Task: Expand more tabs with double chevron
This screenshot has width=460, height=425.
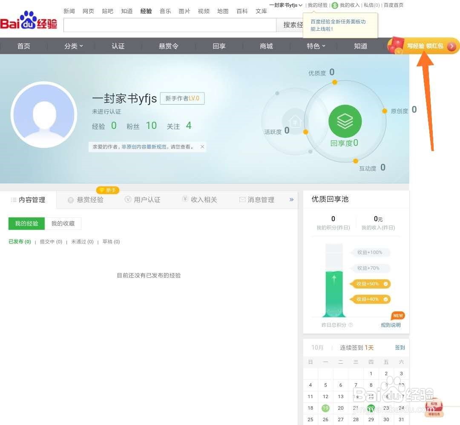Action: (291, 200)
